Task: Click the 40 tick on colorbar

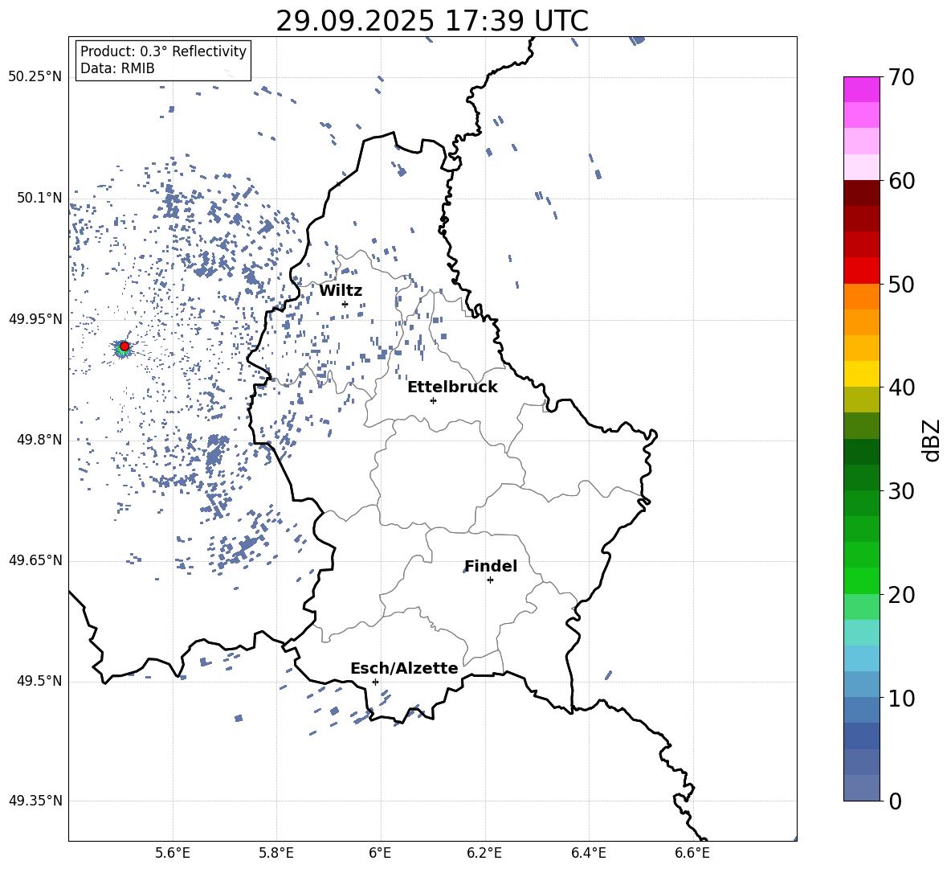Action: click(901, 387)
